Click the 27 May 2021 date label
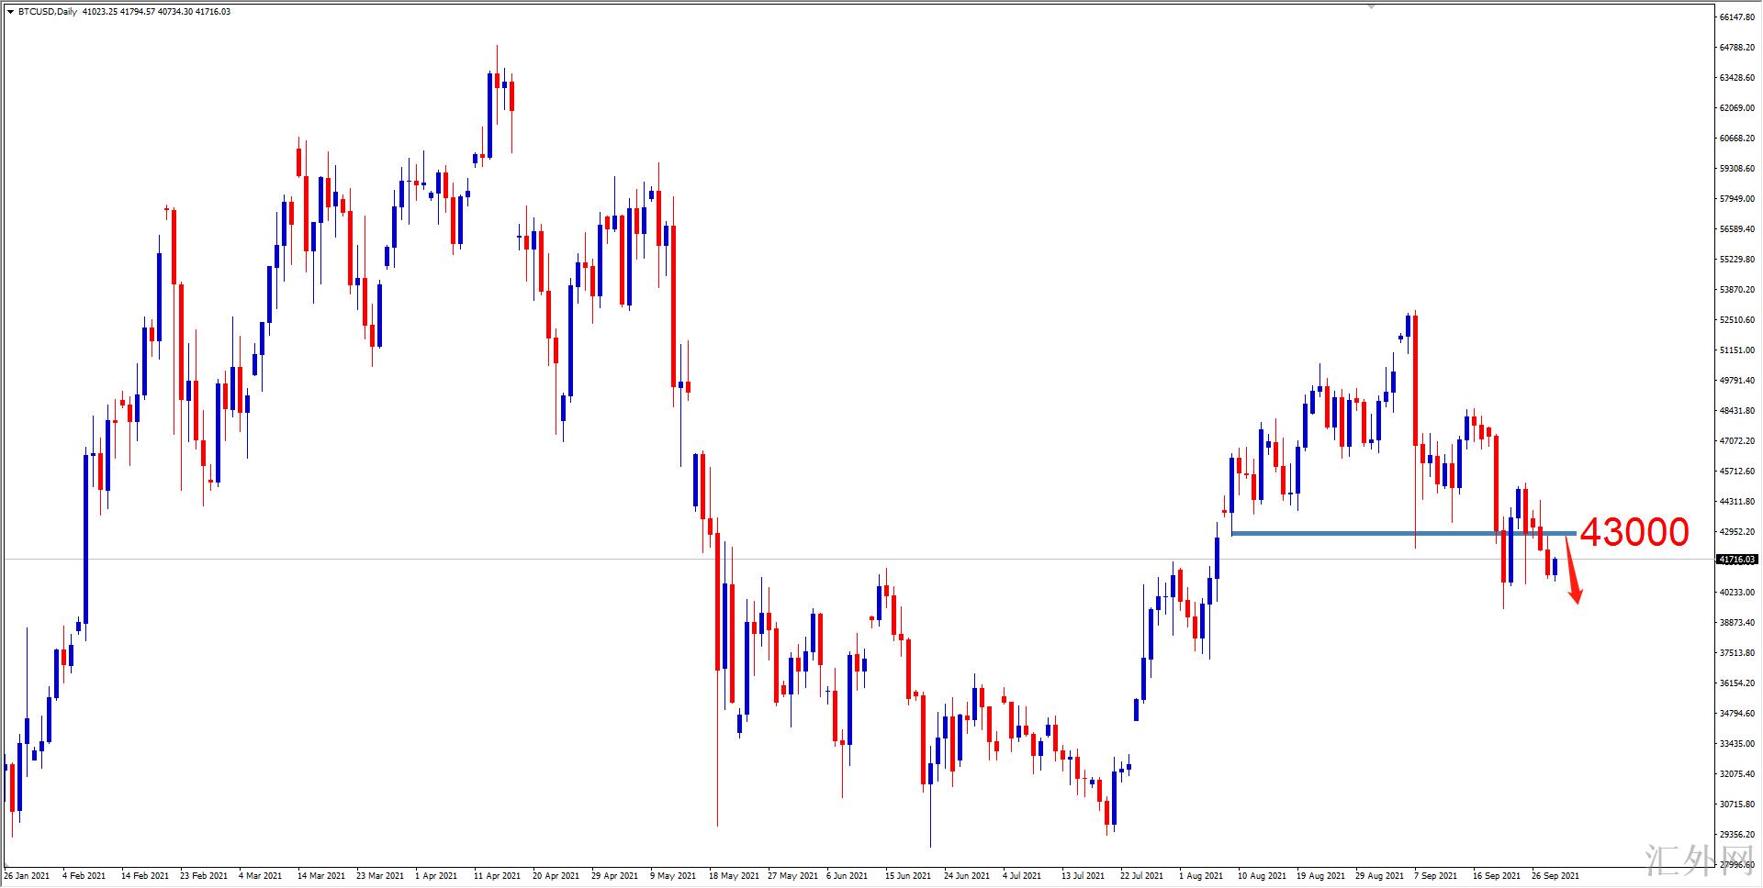This screenshot has height=888, width=1763. click(792, 876)
